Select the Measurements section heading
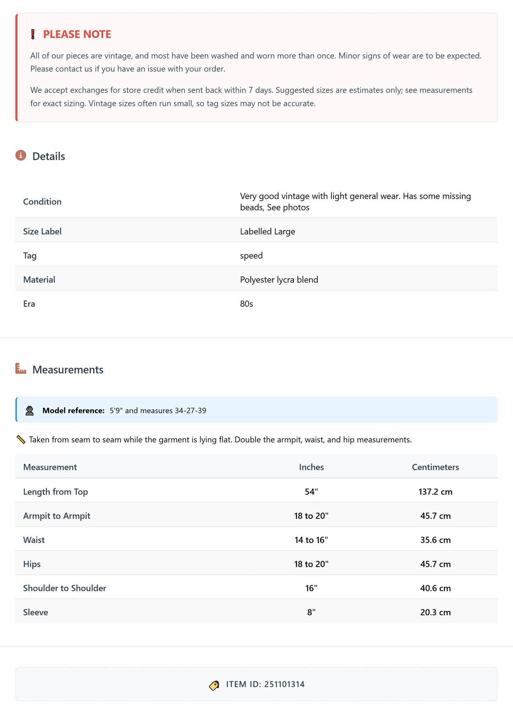The width and height of the screenshot is (513, 714). click(68, 370)
